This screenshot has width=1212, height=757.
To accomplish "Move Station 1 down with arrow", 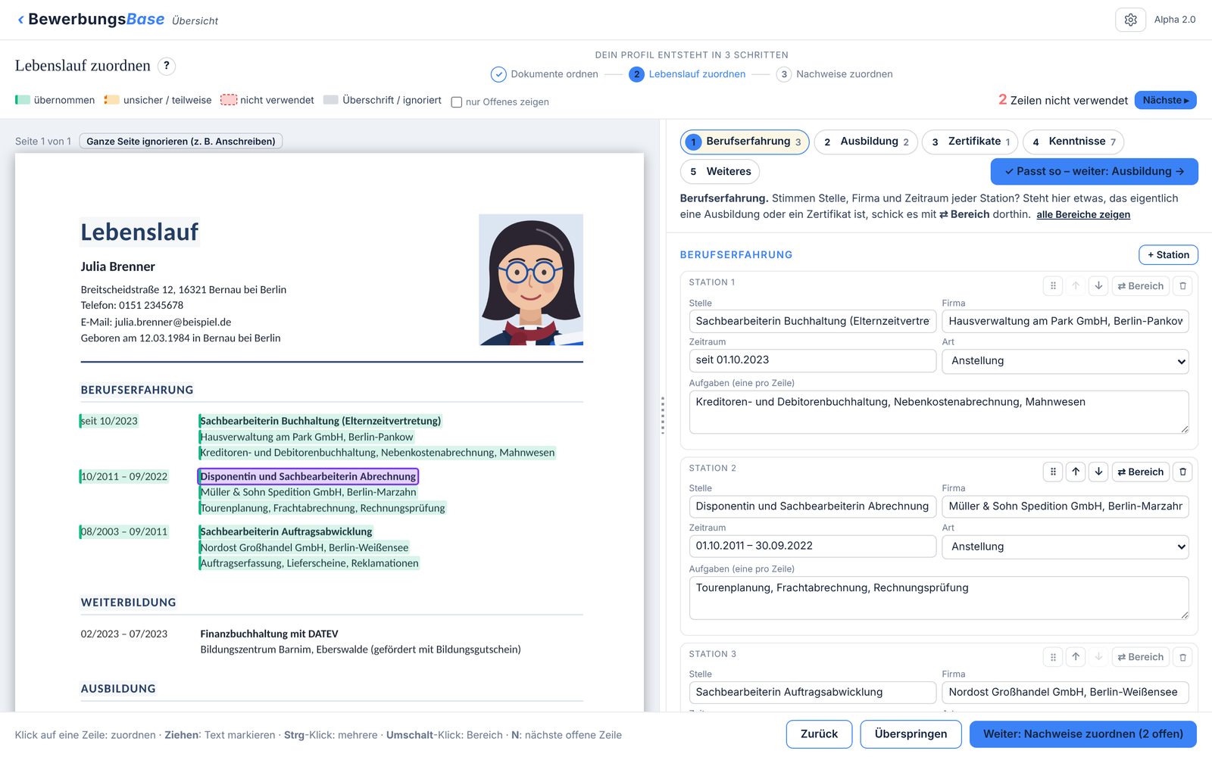I will [x=1098, y=286].
